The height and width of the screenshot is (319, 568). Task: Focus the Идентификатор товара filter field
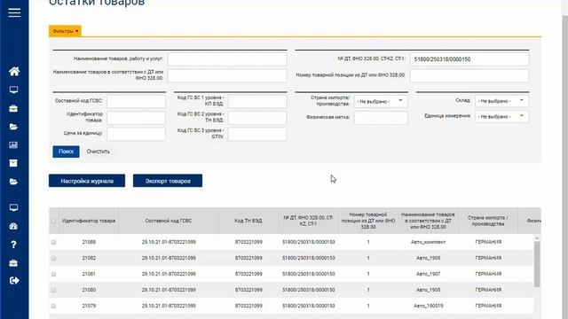click(x=136, y=118)
